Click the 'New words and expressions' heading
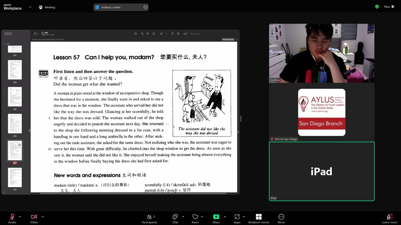Viewport: 401px width, 225px height. pyautogui.click(x=87, y=175)
